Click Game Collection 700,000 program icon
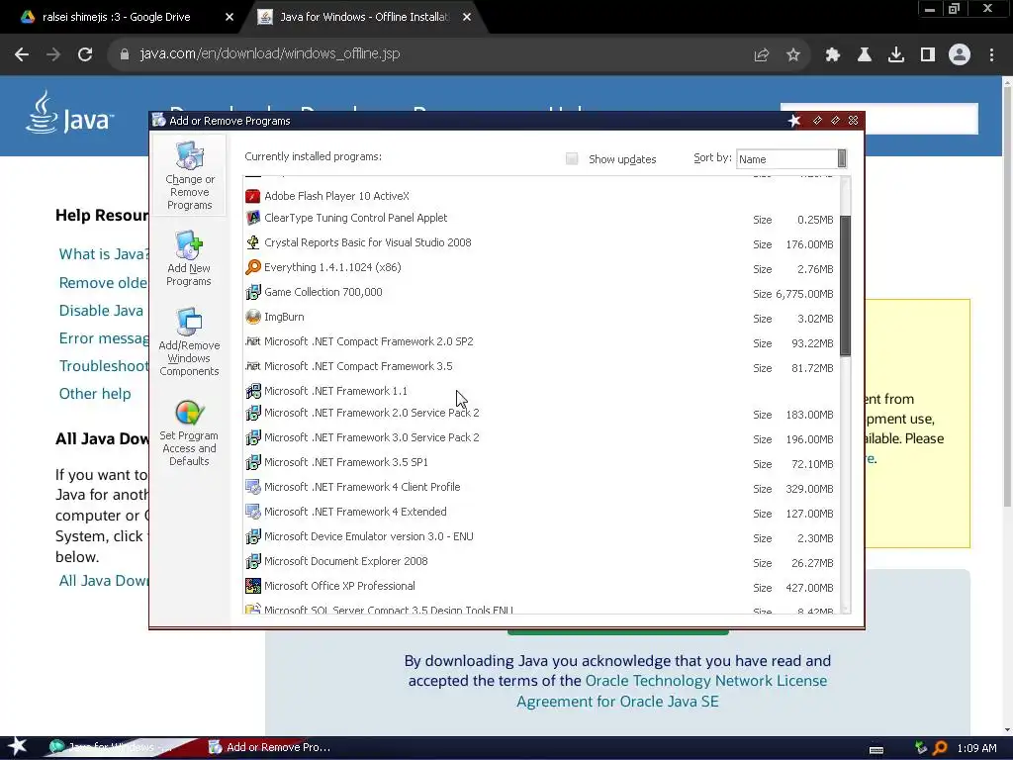Image resolution: width=1013 pixels, height=760 pixels. (252, 292)
